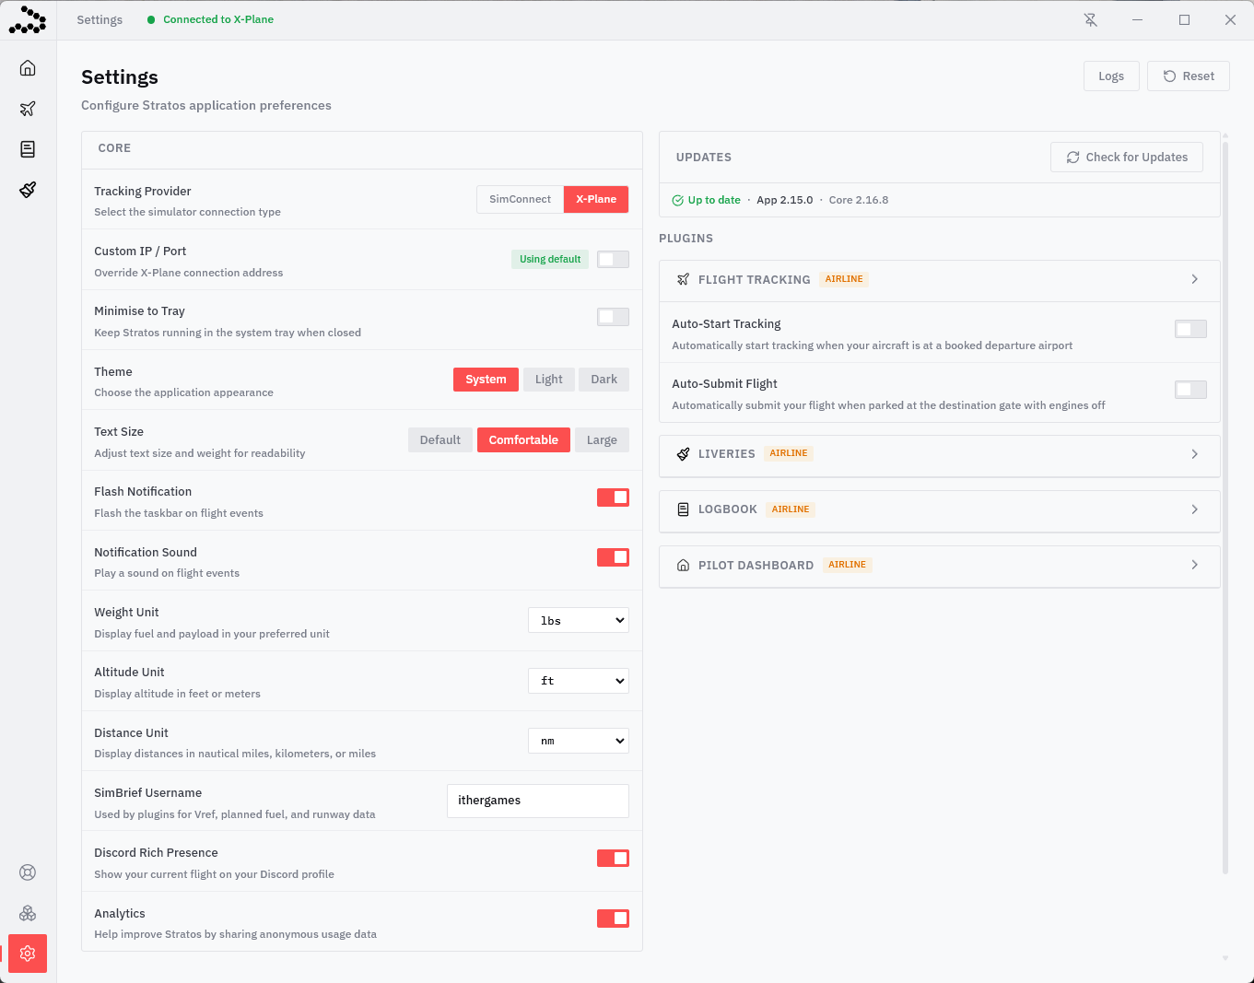Select X-Plane tracking provider
This screenshot has width=1254, height=983.
[x=596, y=199]
